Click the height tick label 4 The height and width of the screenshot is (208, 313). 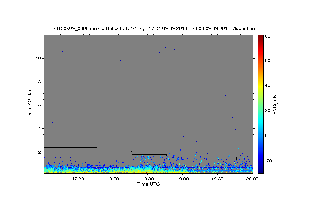point(39,128)
